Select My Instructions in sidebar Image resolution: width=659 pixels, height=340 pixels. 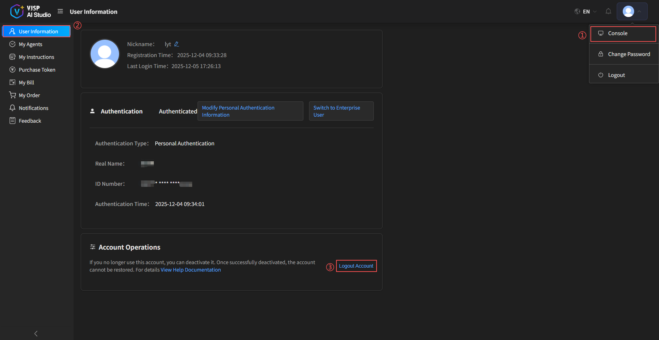pos(36,57)
